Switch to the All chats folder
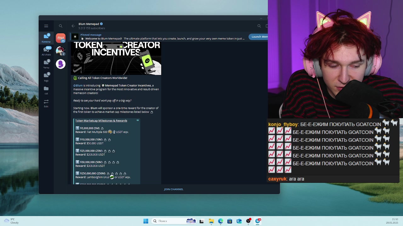The image size is (403, 226). (46, 51)
